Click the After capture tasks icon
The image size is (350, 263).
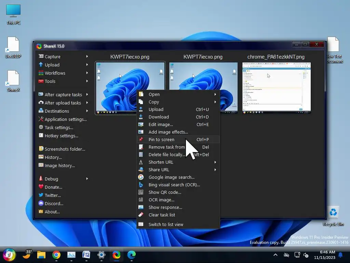[41, 95]
